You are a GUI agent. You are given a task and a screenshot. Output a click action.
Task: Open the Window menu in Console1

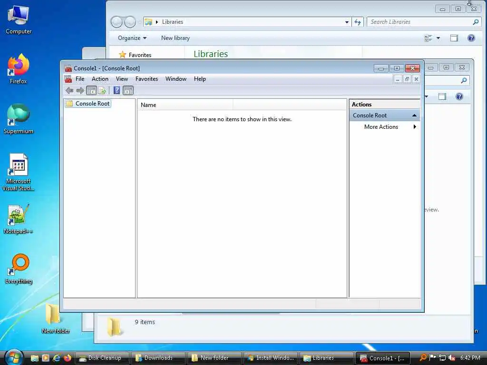(x=176, y=79)
